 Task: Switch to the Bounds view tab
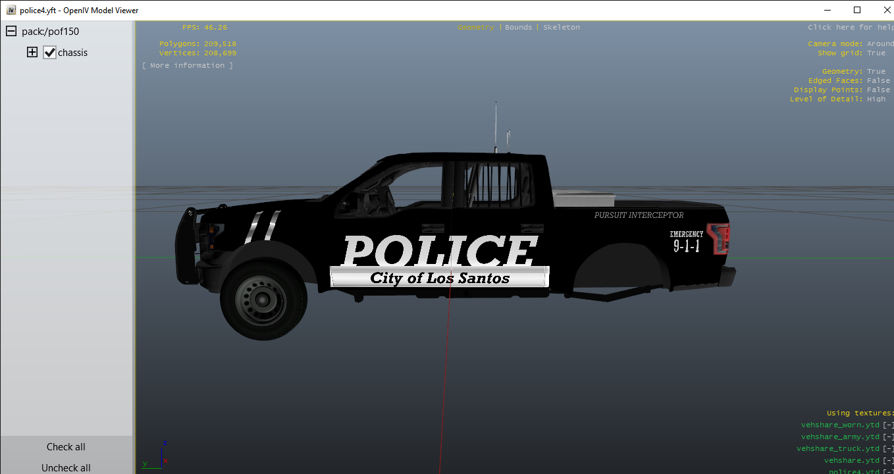(518, 28)
